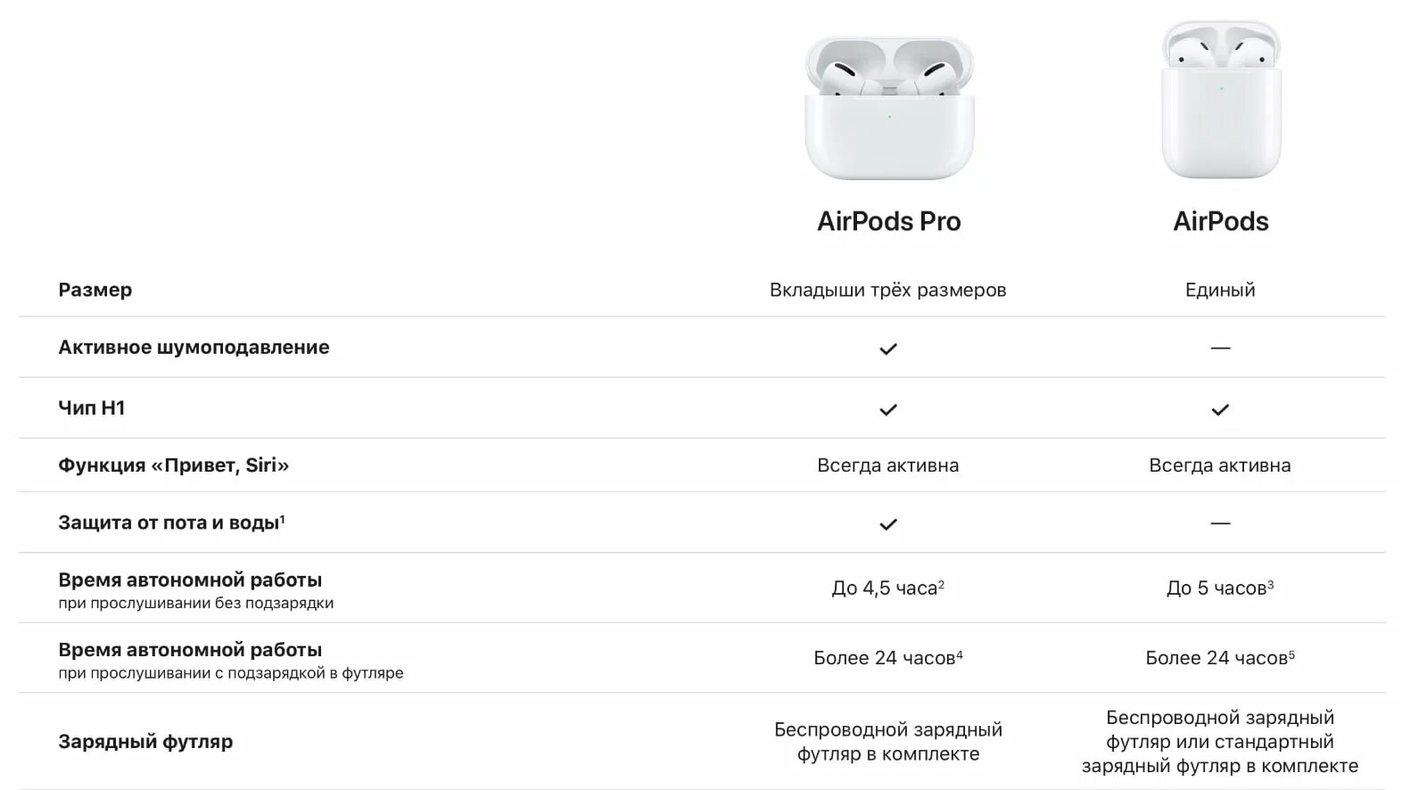
Task: Click the Размер row label
Action: pyautogui.click(x=95, y=290)
